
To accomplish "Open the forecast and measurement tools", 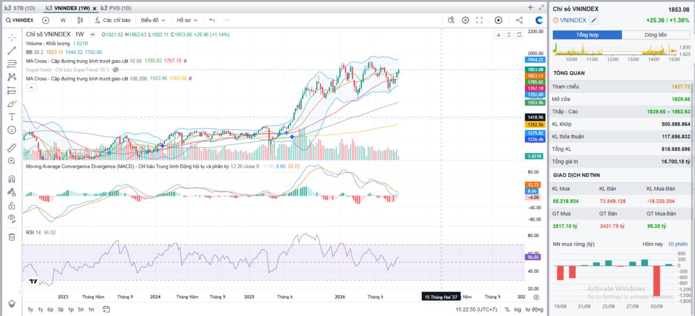I will tap(12, 90).
